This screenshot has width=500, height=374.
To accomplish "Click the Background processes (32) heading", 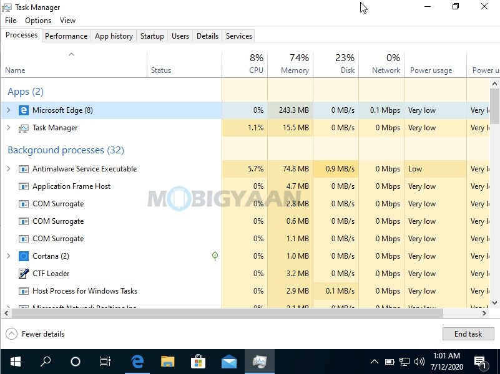I will (x=66, y=150).
